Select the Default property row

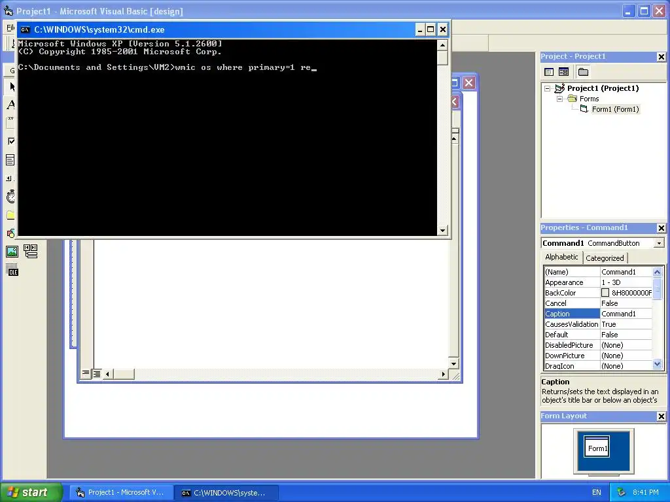coord(598,335)
